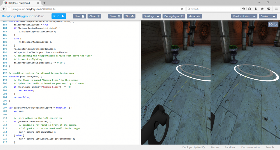This screenshot has width=280, height=150.
Task: Select the Babylon.js Playground tab
Action: pyautogui.click(x=22, y=3)
